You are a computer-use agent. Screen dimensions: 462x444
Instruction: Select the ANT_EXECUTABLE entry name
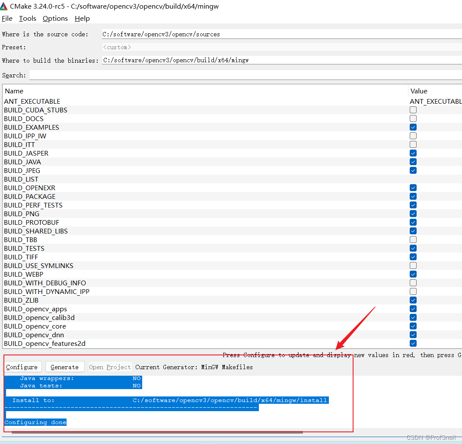pos(32,102)
